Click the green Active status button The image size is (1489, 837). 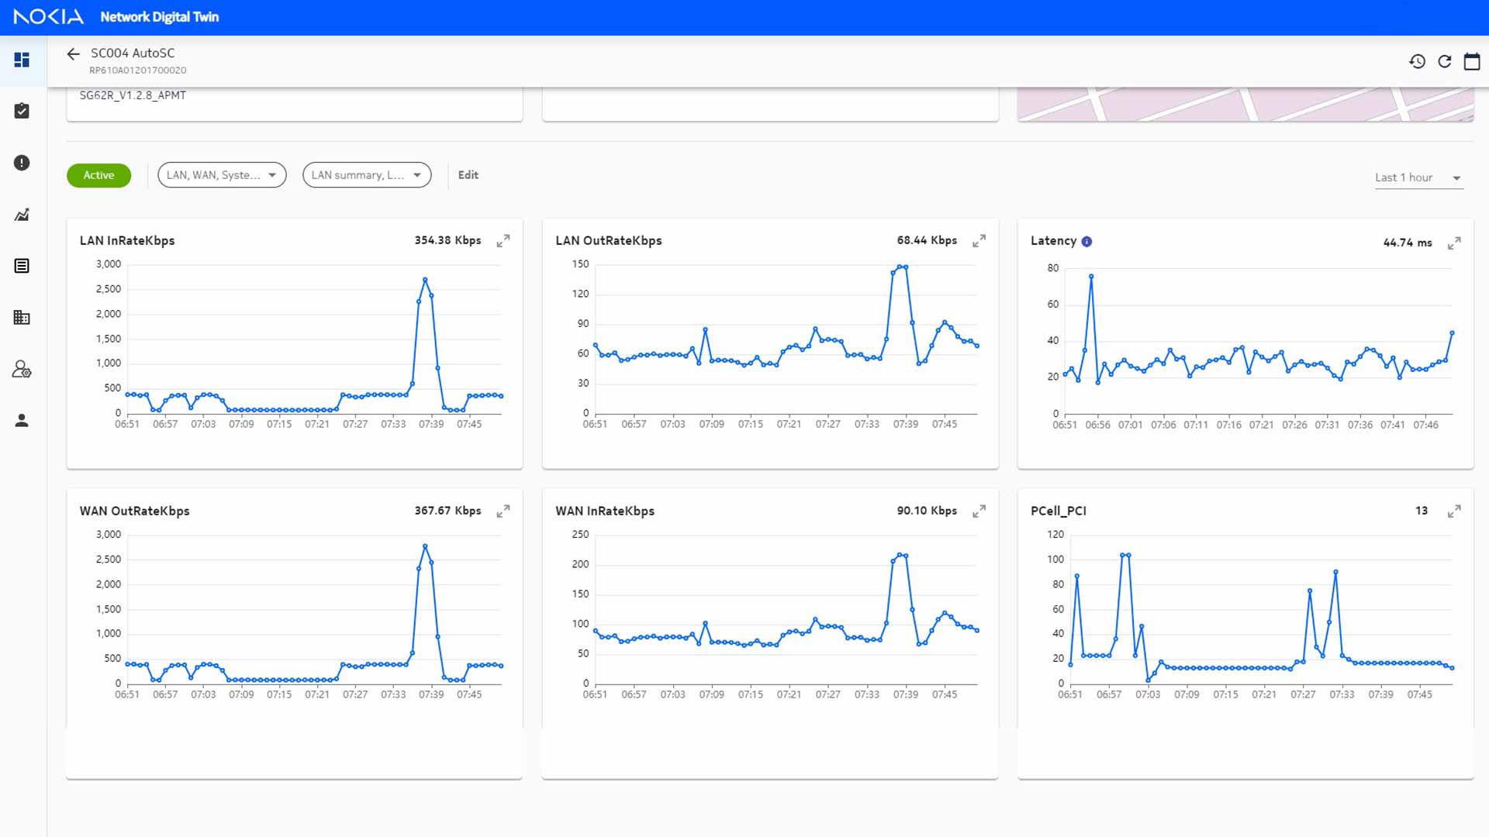click(98, 175)
